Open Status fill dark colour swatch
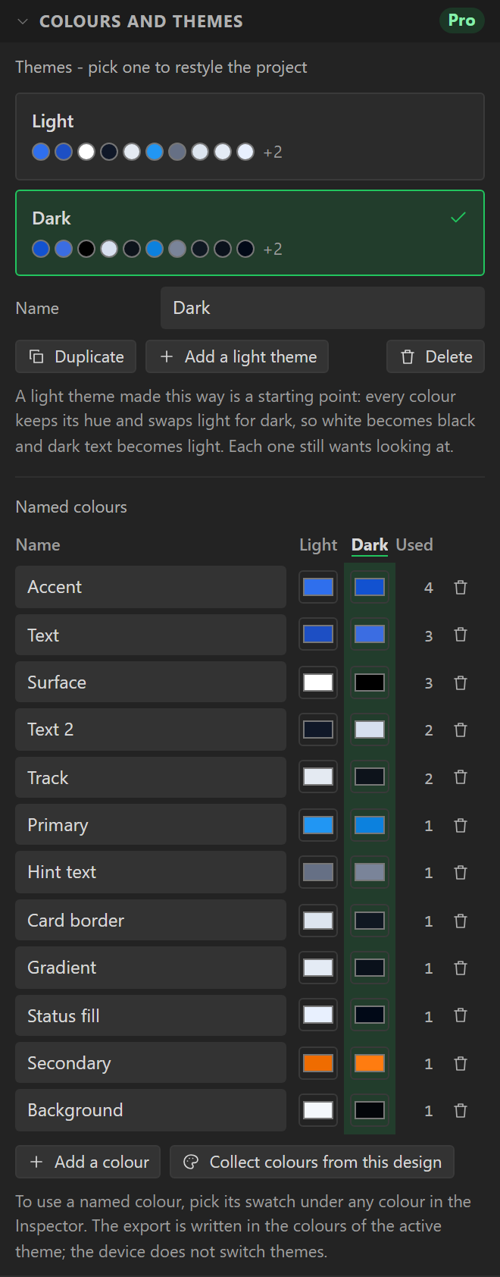The width and height of the screenshot is (500, 1277). (x=370, y=1015)
